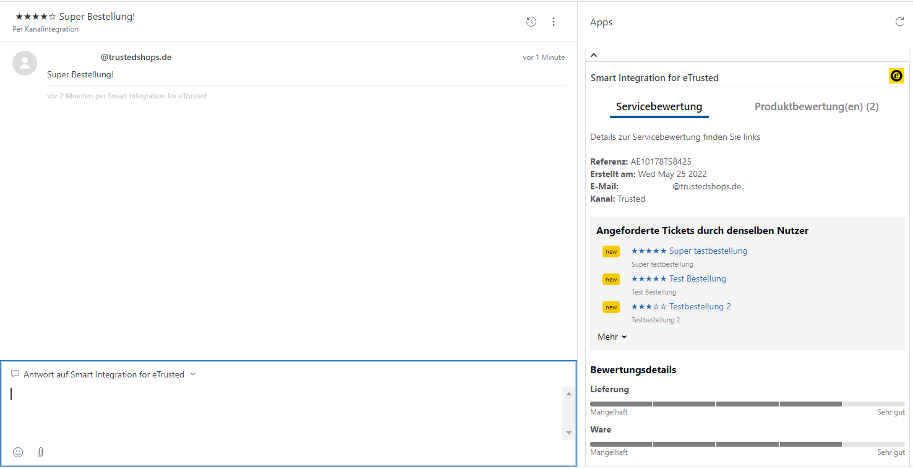The image size is (913, 469).
Task: Click the Ware rating bar
Action: click(x=747, y=444)
